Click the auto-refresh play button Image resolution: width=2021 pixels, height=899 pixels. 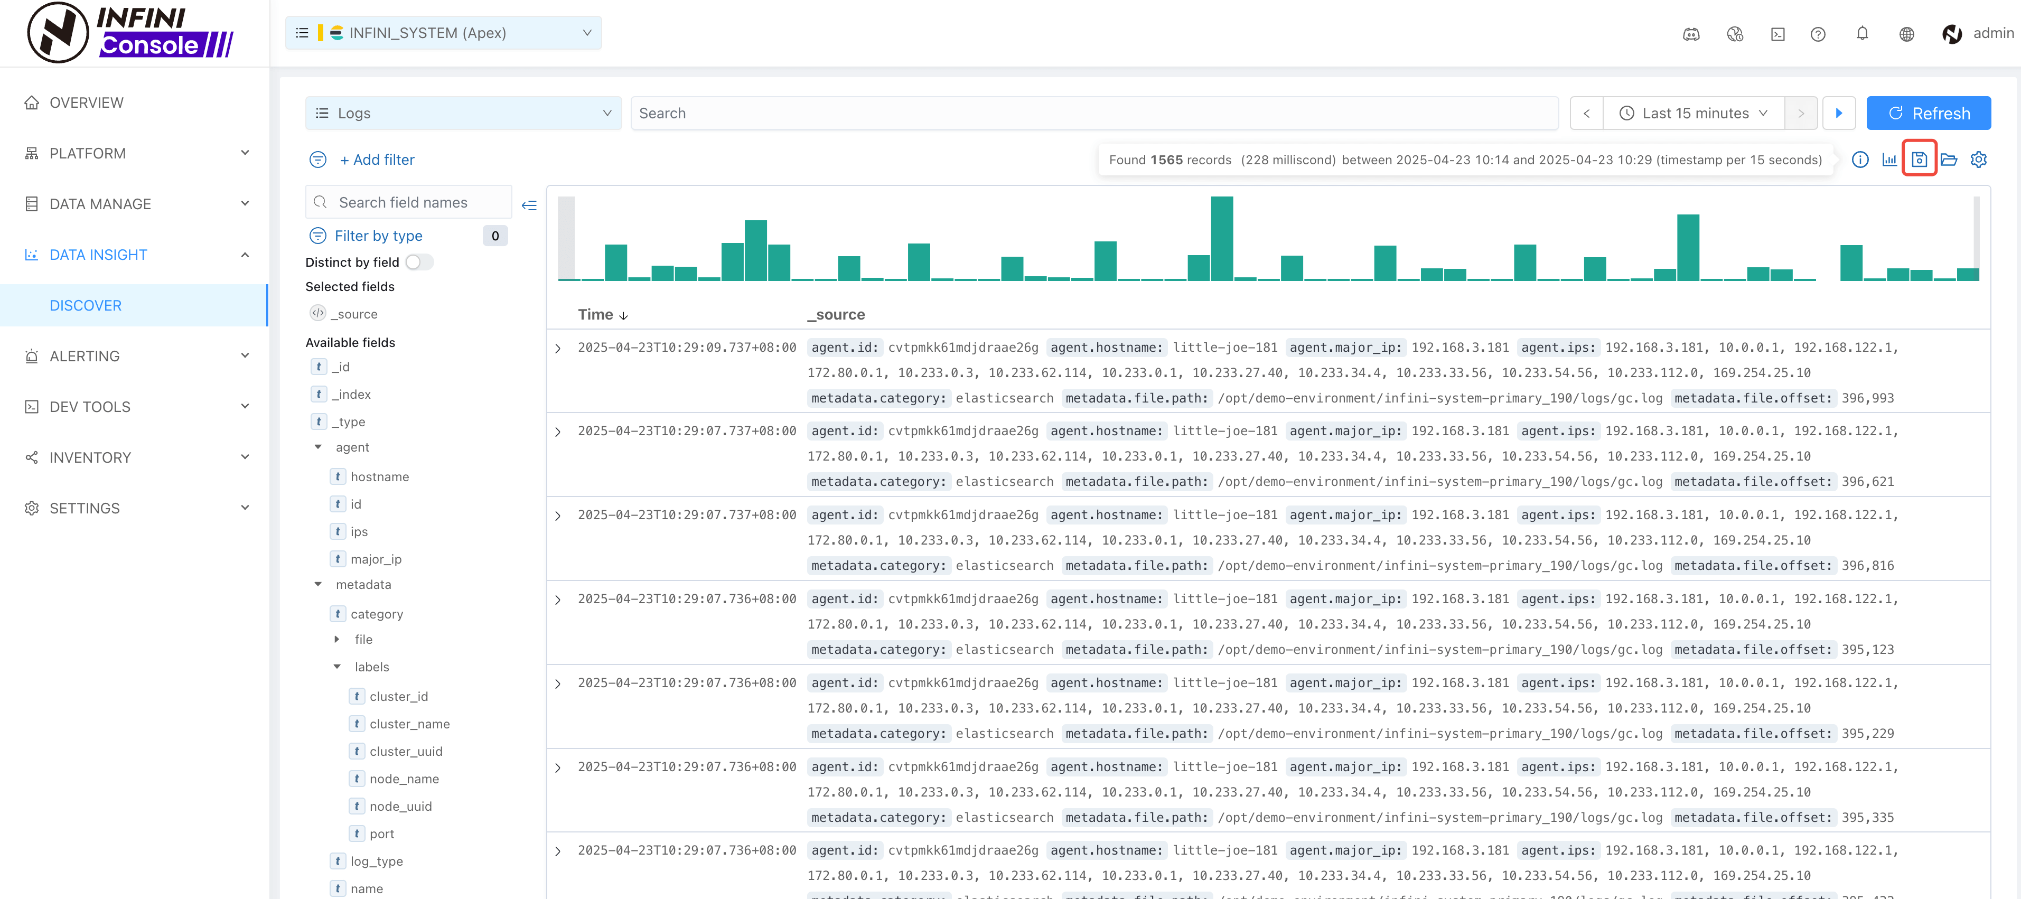(x=1838, y=113)
